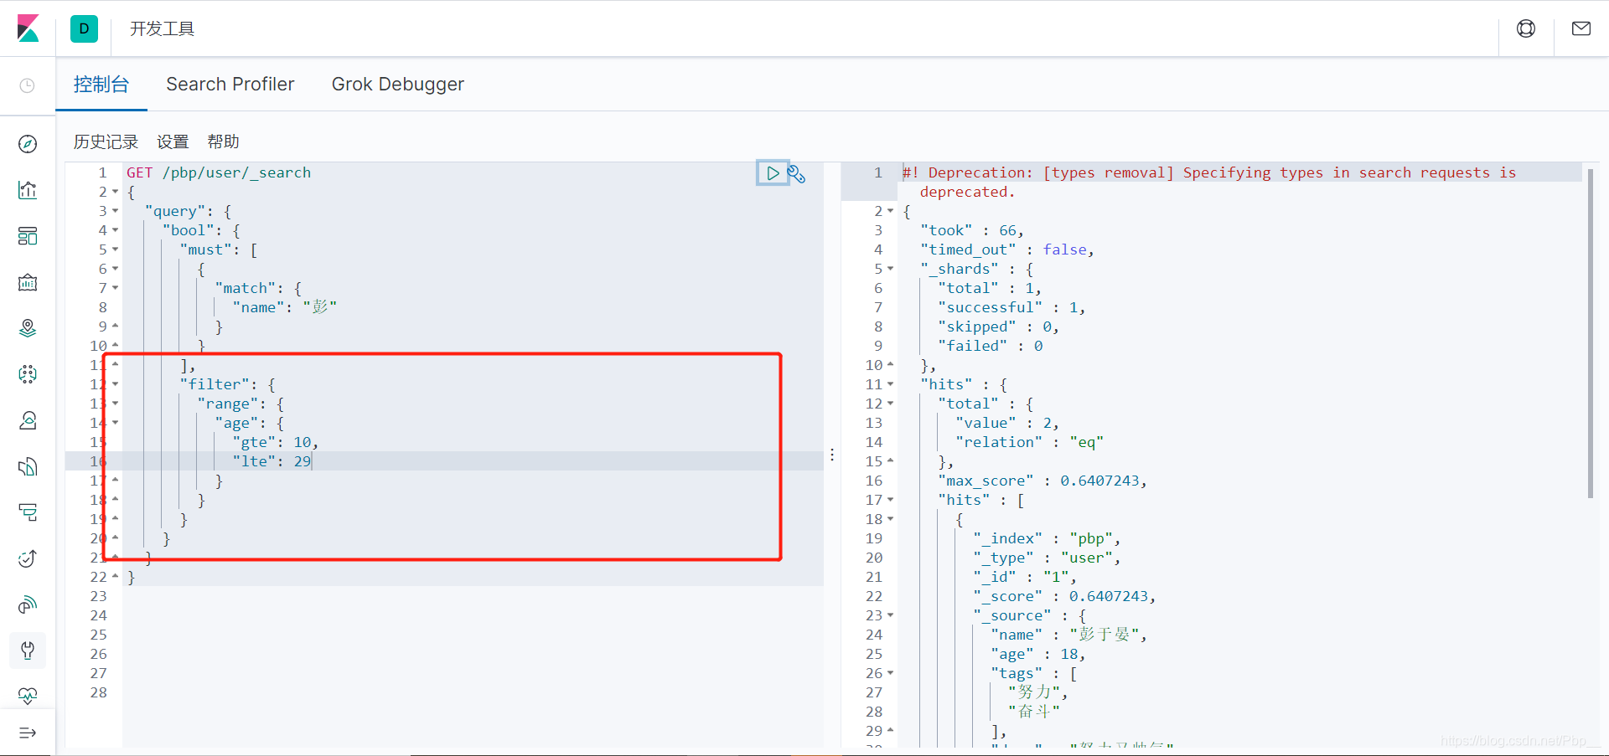Open 帮助 help
This screenshot has width=1609, height=756.
[223, 141]
